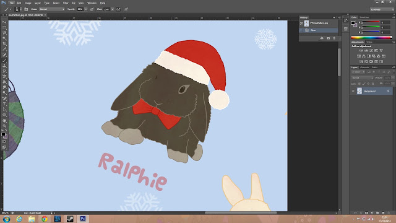Select the Paint Bucket tool
This screenshot has height=223, width=396.
tap(4, 82)
